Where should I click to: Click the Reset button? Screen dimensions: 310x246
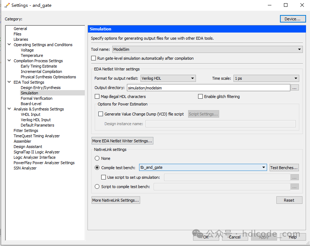click(289, 200)
